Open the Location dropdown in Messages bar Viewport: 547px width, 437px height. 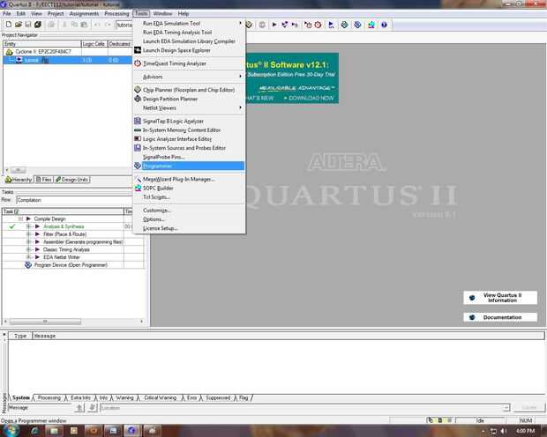pos(506,407)
